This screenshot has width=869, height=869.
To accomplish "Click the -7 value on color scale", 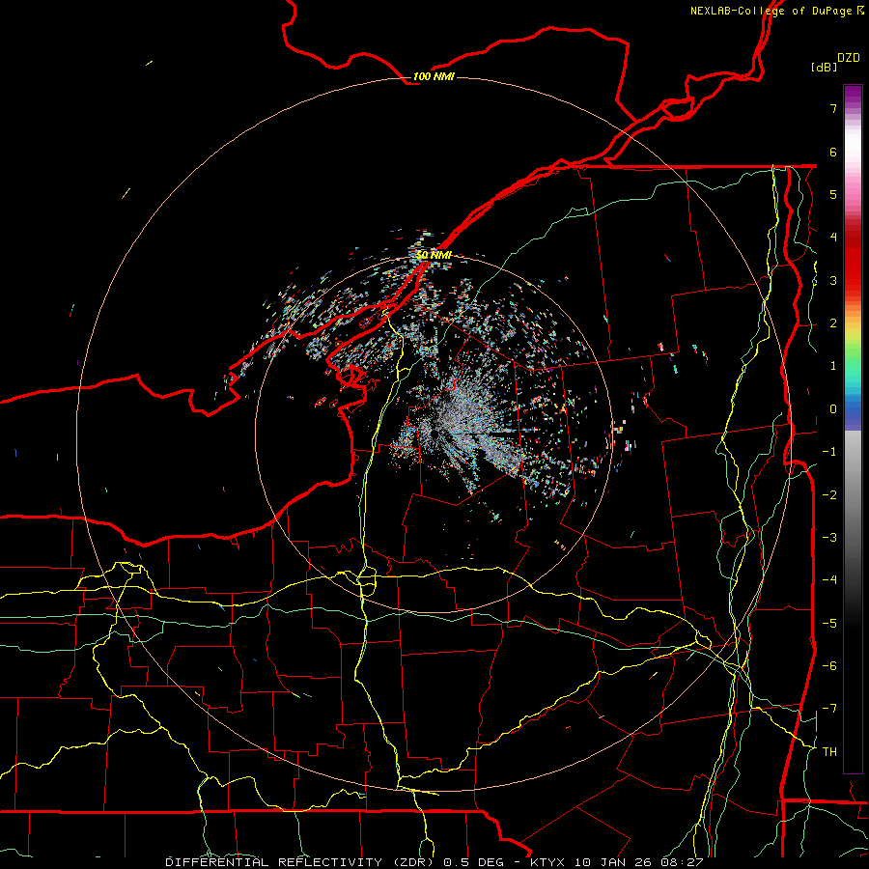I will tap(829, 709).
